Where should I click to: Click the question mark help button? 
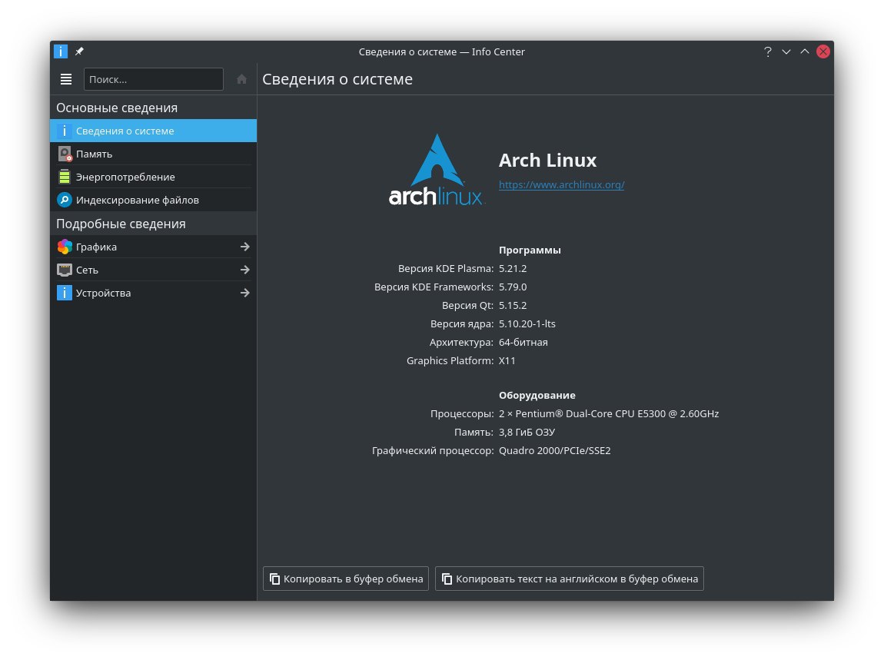pos(767,51)
